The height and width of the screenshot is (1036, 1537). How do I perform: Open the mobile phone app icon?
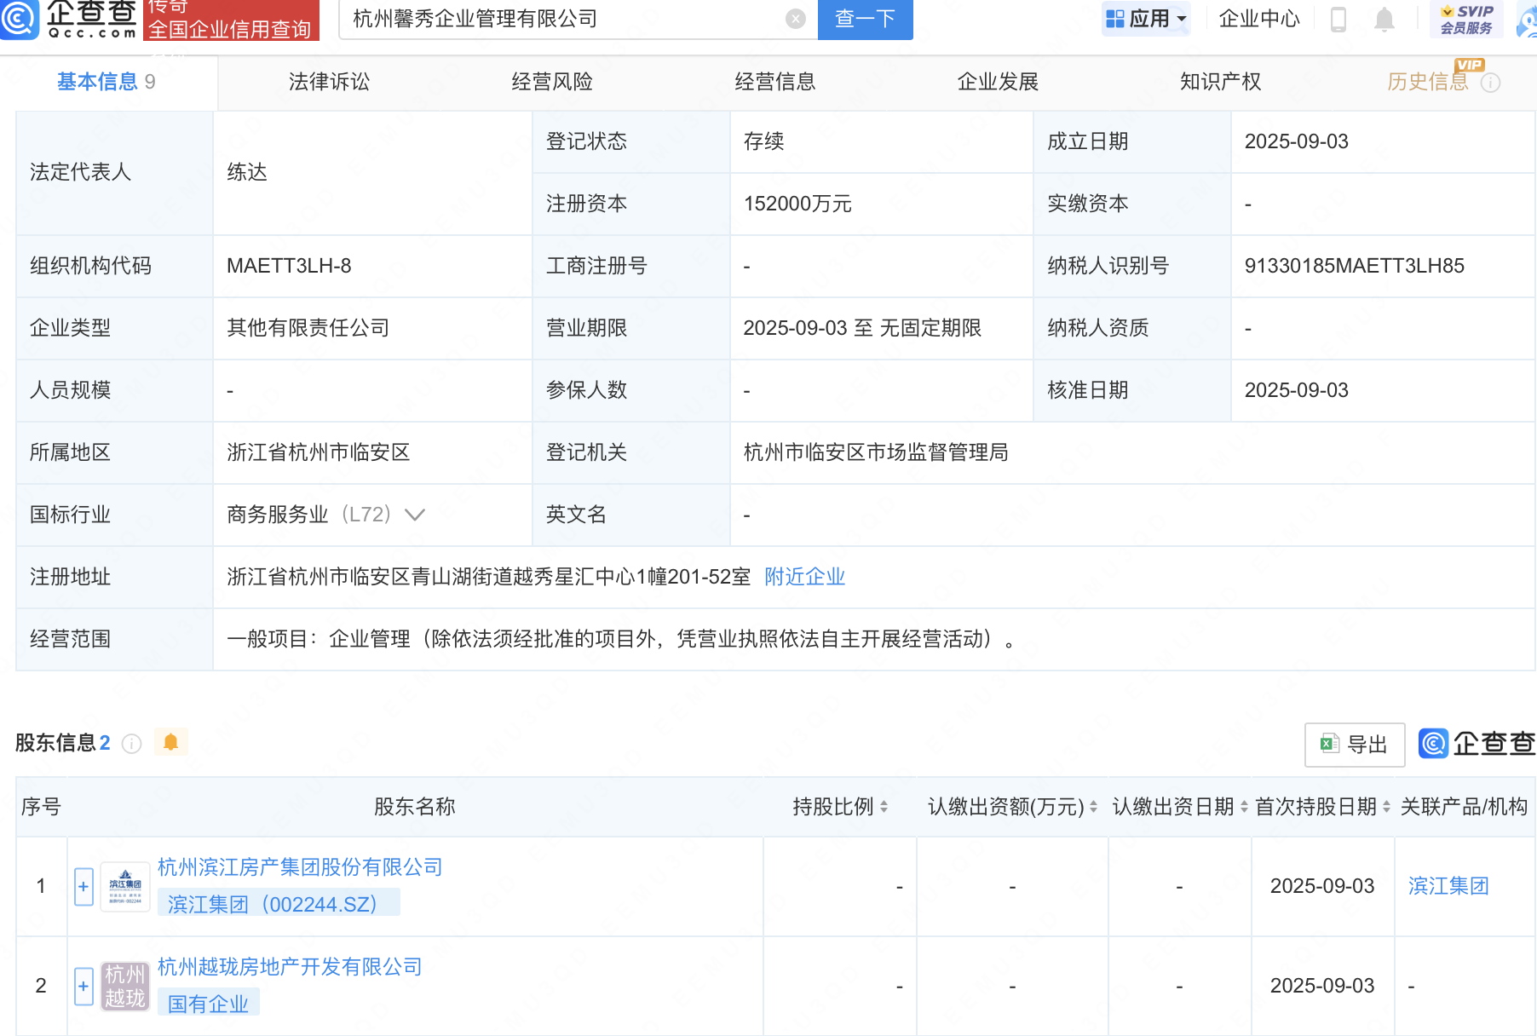[x=1338, y=19]
